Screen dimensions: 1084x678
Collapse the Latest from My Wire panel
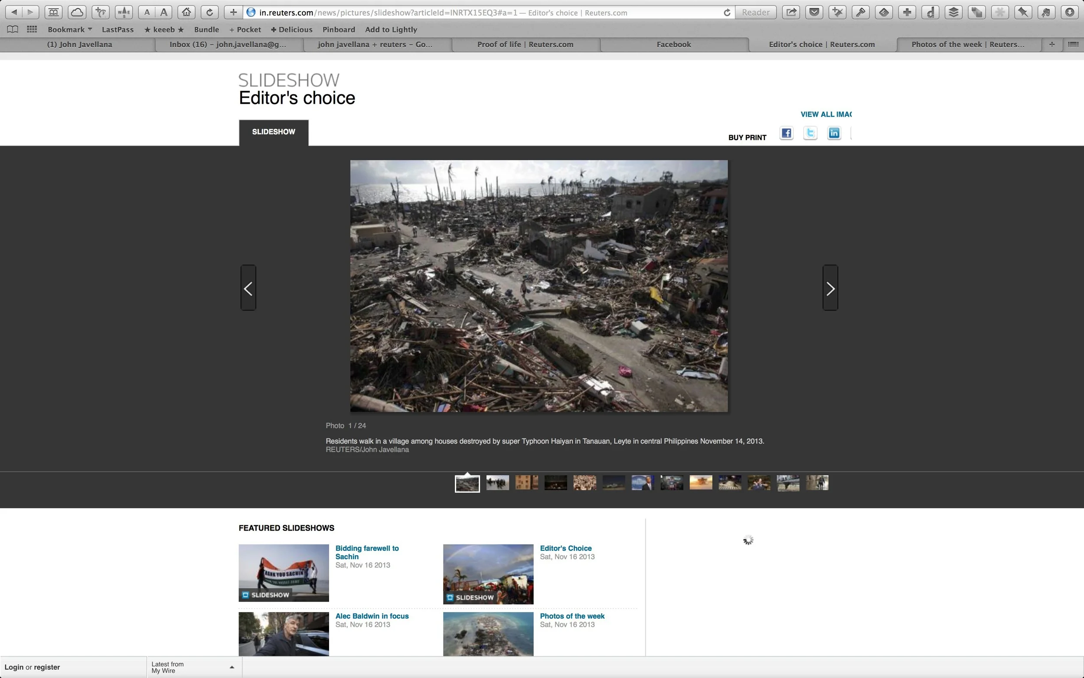pyautogui.click(x=232, y=667)
